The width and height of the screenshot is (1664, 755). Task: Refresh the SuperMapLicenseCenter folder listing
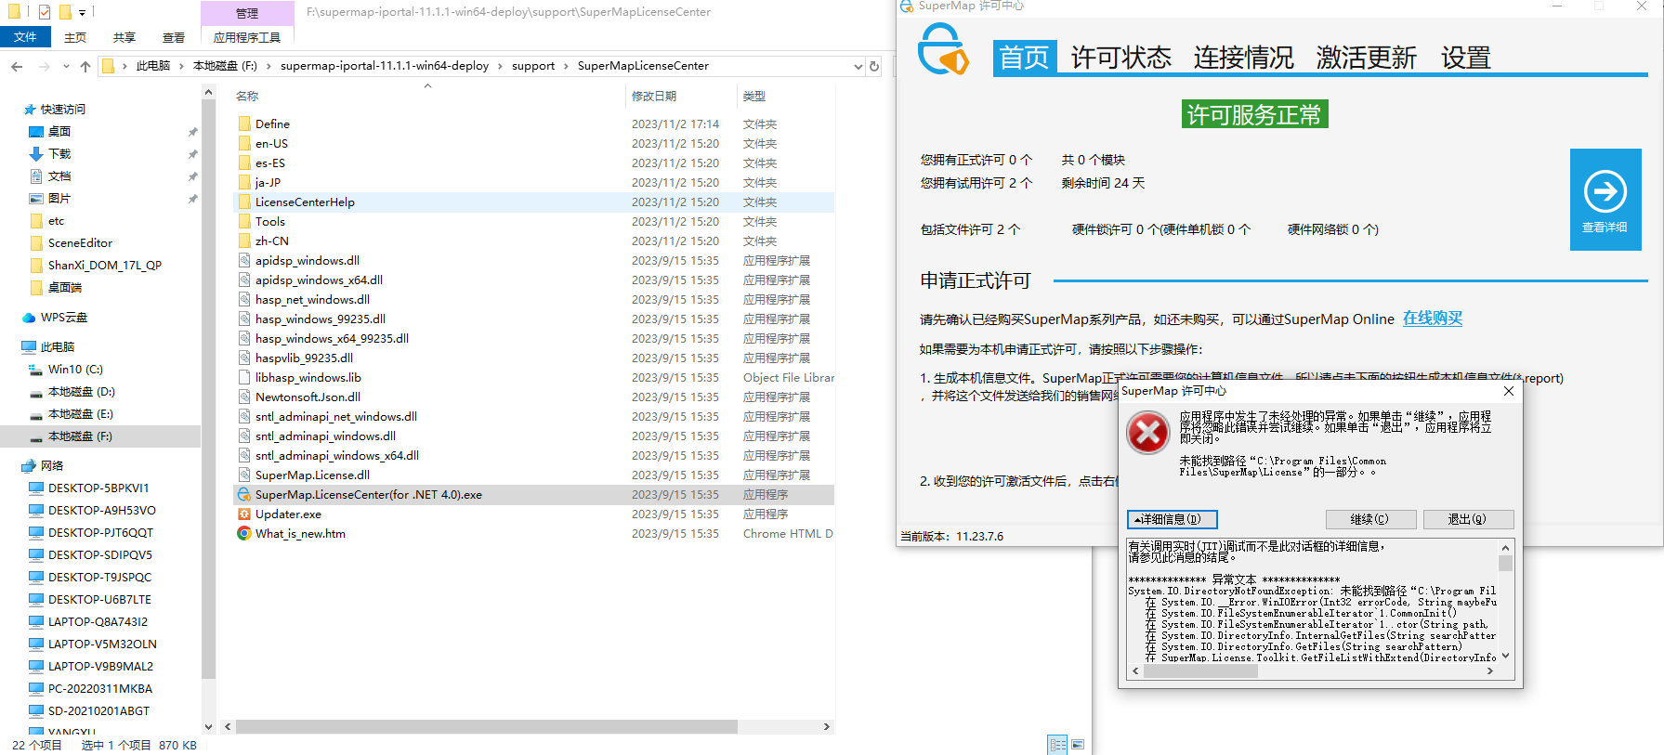coord(874,66)
